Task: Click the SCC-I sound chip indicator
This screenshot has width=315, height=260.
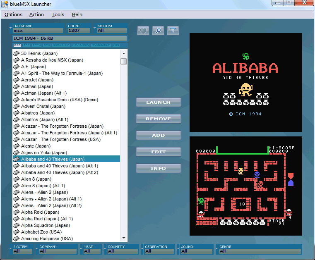Action: point(36,45)
